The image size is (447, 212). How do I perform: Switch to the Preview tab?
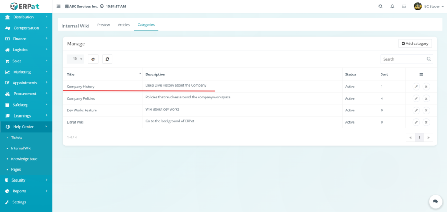point(103,25)
